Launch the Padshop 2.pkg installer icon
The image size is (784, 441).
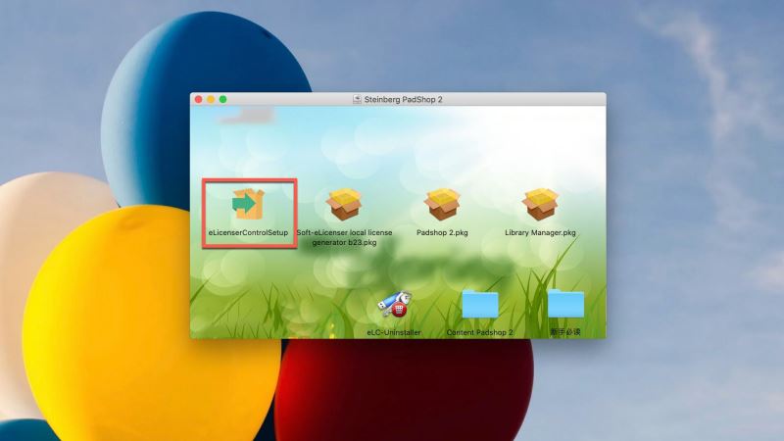(x=442, y=204)
